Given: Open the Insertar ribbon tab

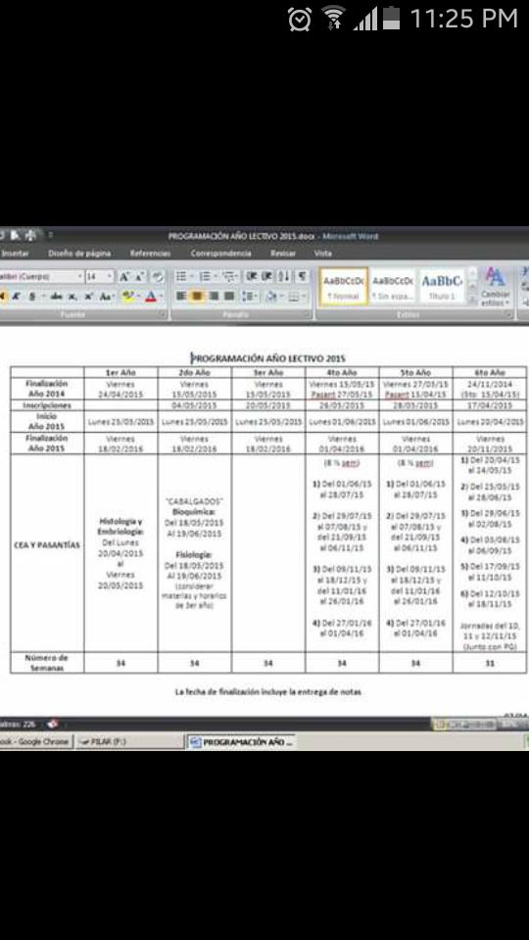Looking at the screenshot, I should 15,254.
